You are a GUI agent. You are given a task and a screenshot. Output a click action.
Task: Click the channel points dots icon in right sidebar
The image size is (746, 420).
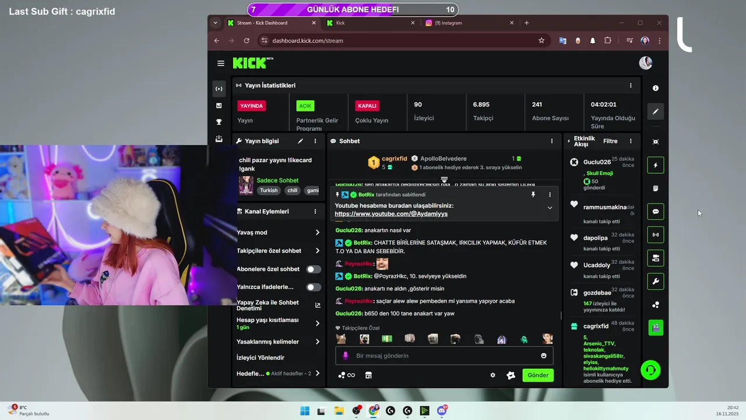[656, 304]
